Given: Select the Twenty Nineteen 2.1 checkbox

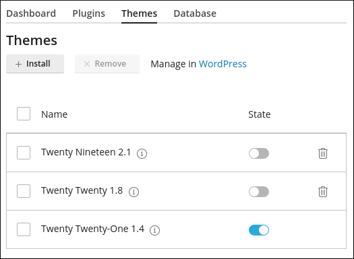Looking at the screenshot, I should [24, 153].
